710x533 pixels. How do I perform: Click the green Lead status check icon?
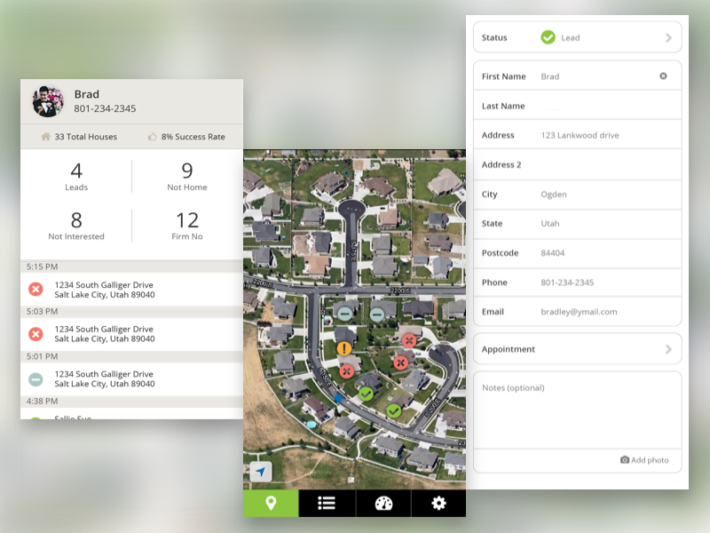click(548, 37)
